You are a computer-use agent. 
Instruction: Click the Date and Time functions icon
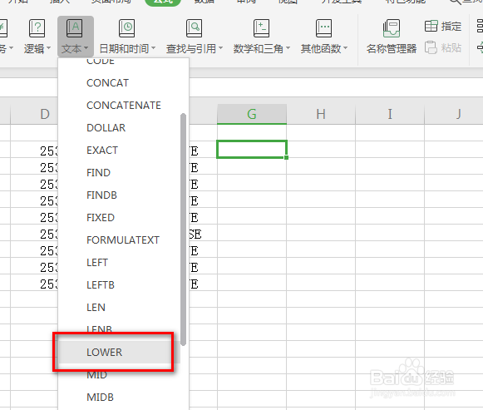click(126, 28)
